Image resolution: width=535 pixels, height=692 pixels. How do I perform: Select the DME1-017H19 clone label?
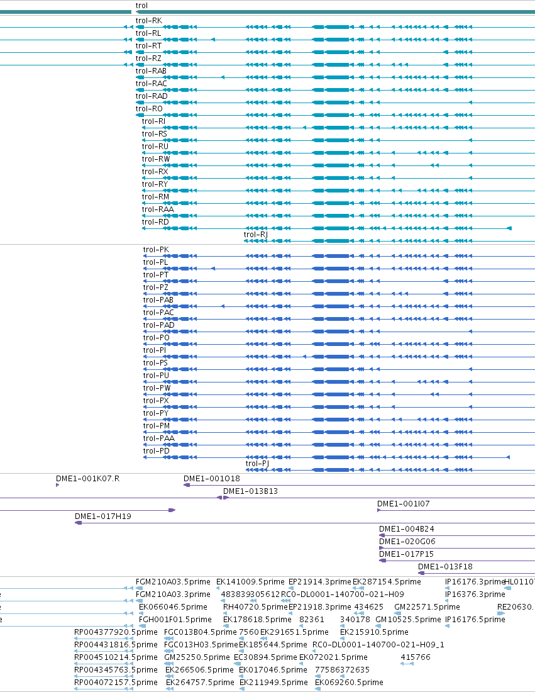coord(102,516)
